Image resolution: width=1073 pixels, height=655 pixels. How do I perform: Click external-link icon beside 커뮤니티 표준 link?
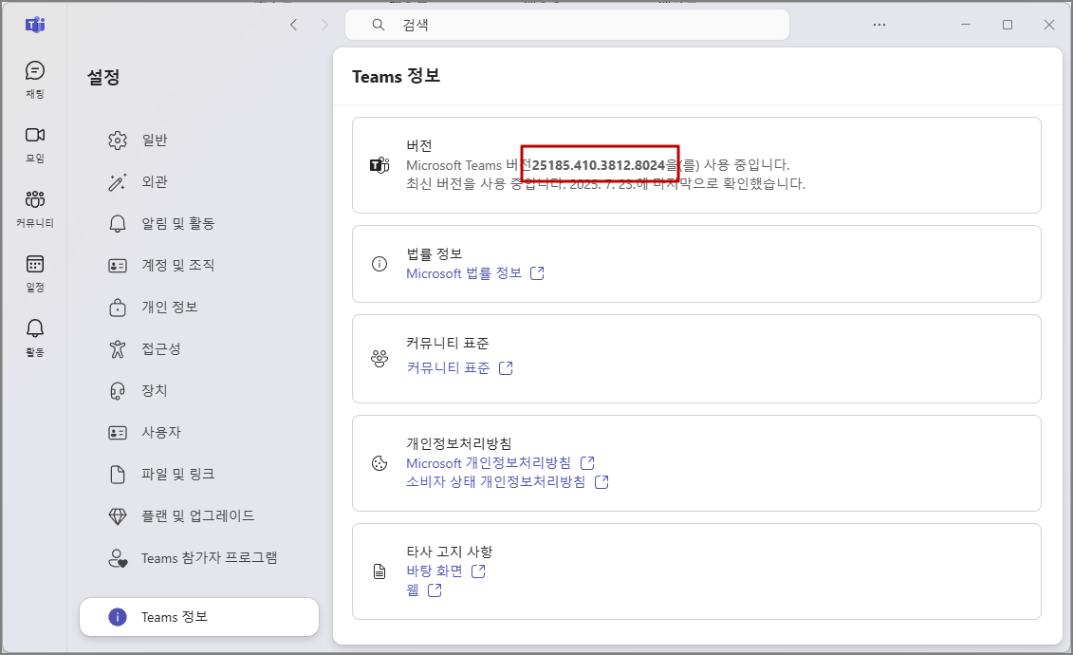tap(506, 368)
